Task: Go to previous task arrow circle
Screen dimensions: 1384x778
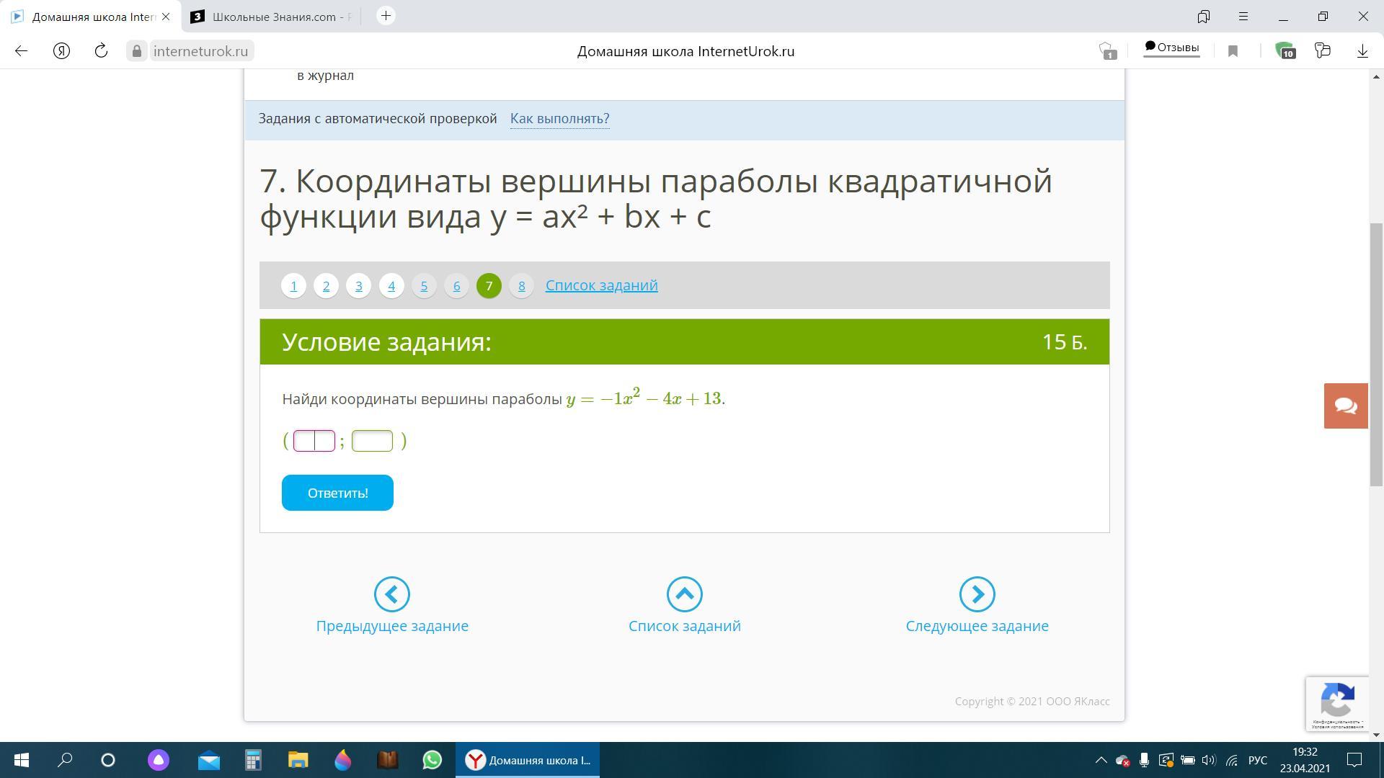Action: [391, 594]
